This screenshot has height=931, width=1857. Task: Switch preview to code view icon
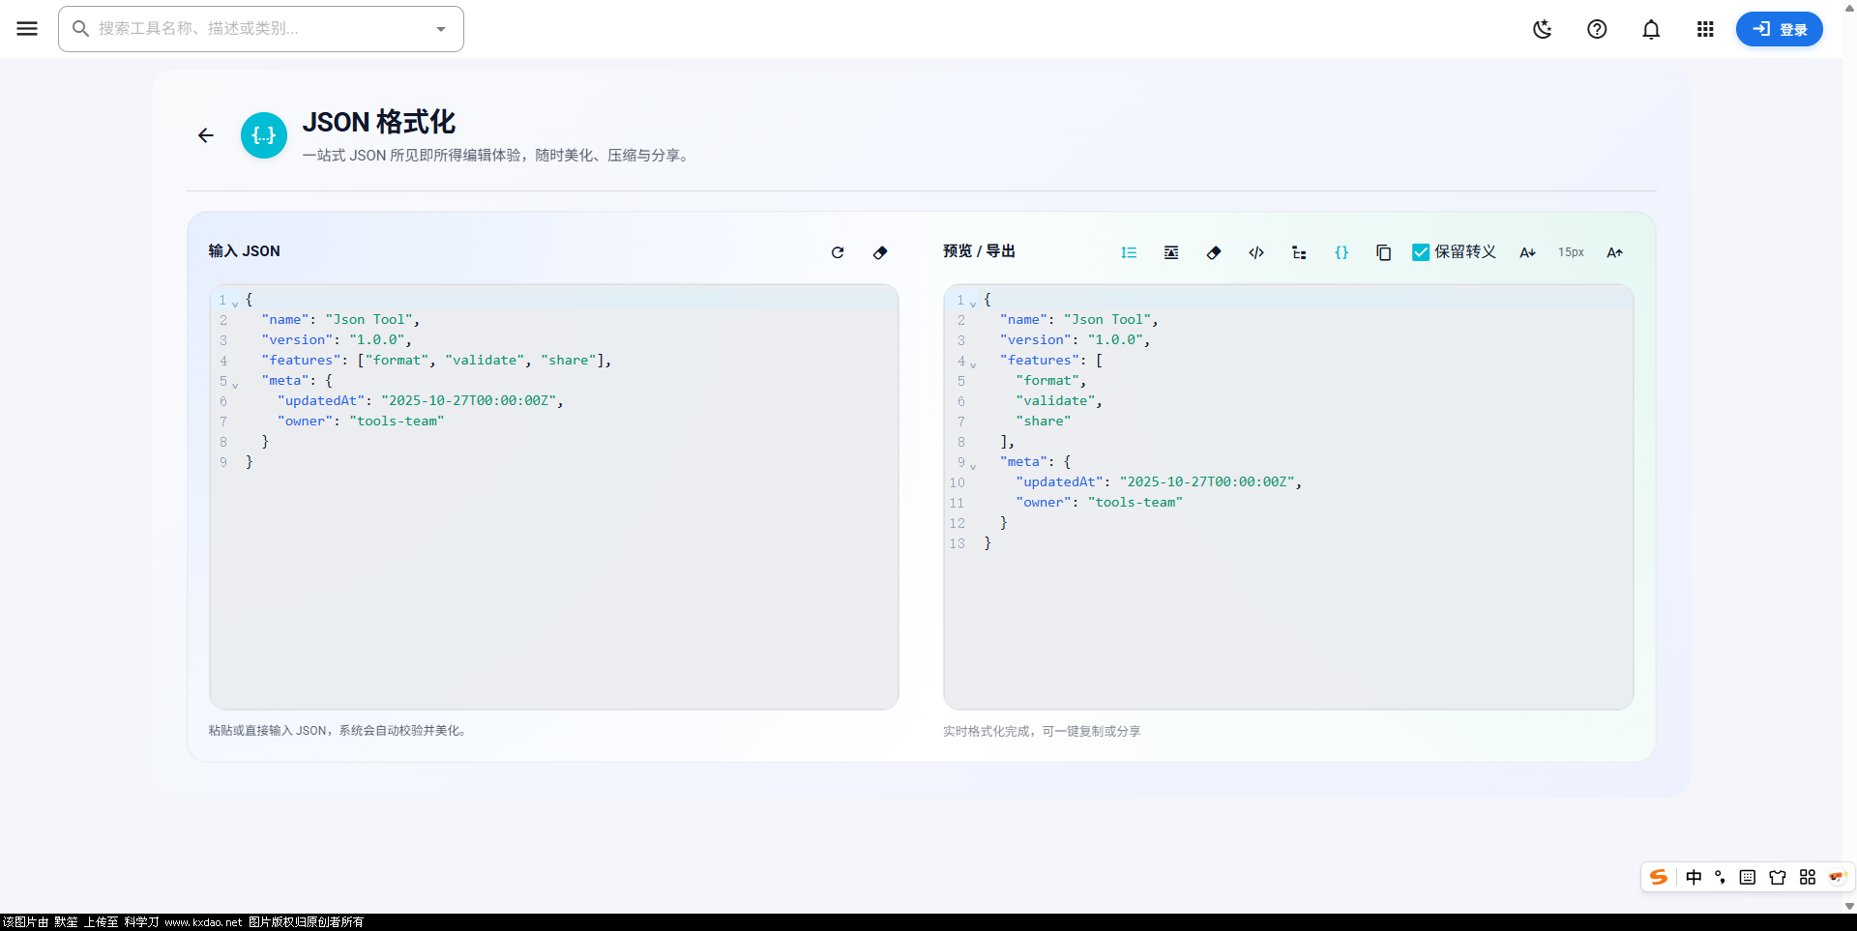point(1256,252)
